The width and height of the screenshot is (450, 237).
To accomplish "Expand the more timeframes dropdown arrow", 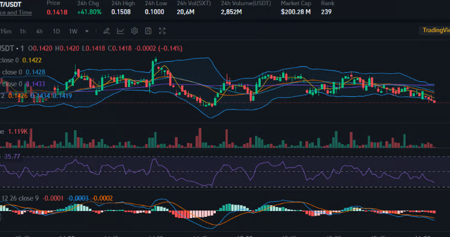I will 87,31.
